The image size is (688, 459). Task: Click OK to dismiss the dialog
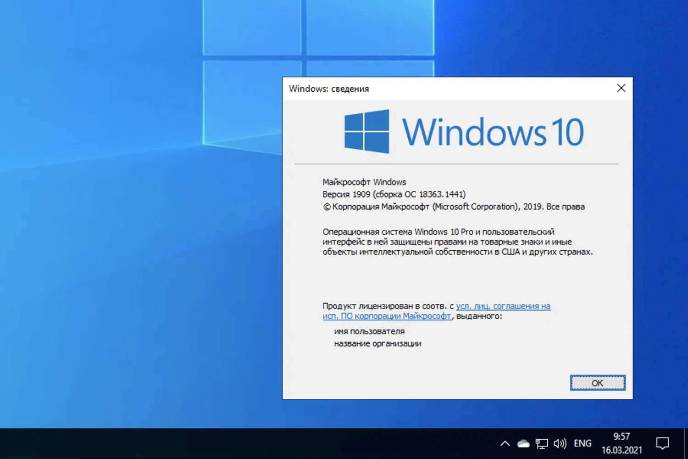coord(597,382)
